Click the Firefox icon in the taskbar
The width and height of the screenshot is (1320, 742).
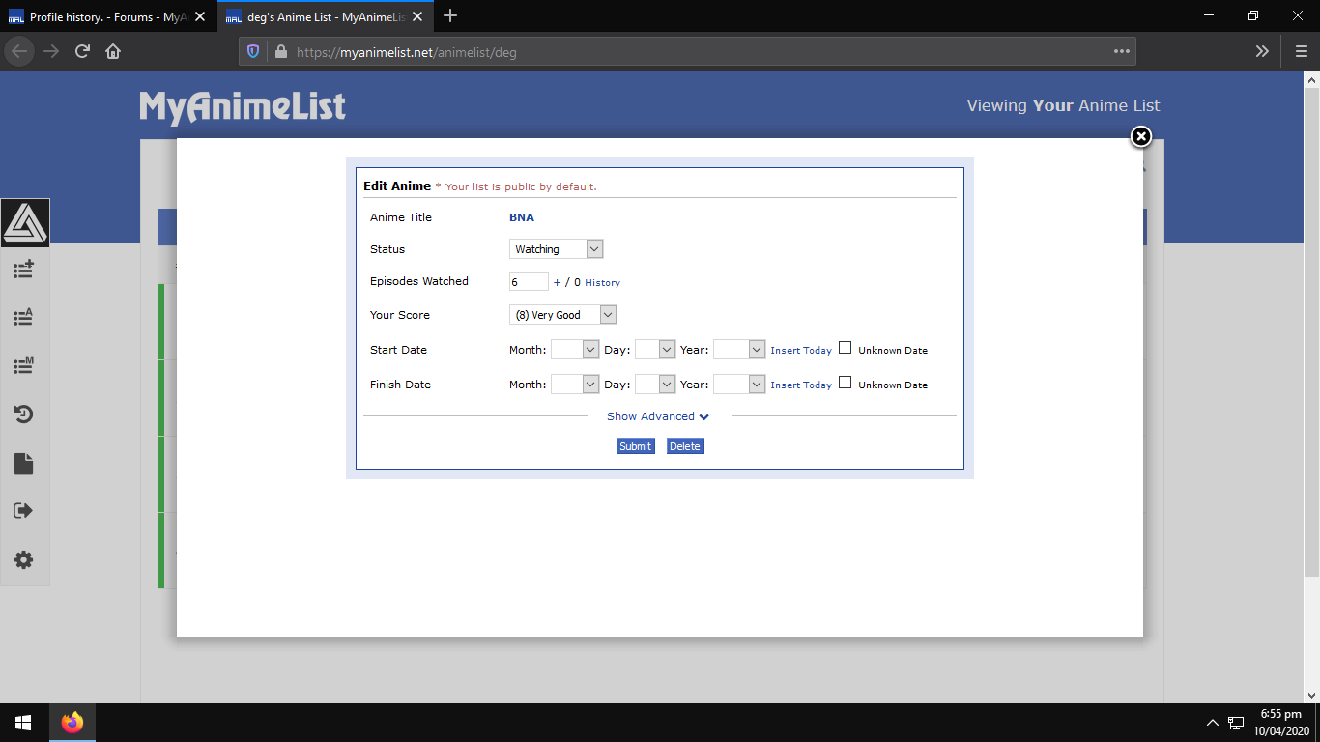[72, 723]
